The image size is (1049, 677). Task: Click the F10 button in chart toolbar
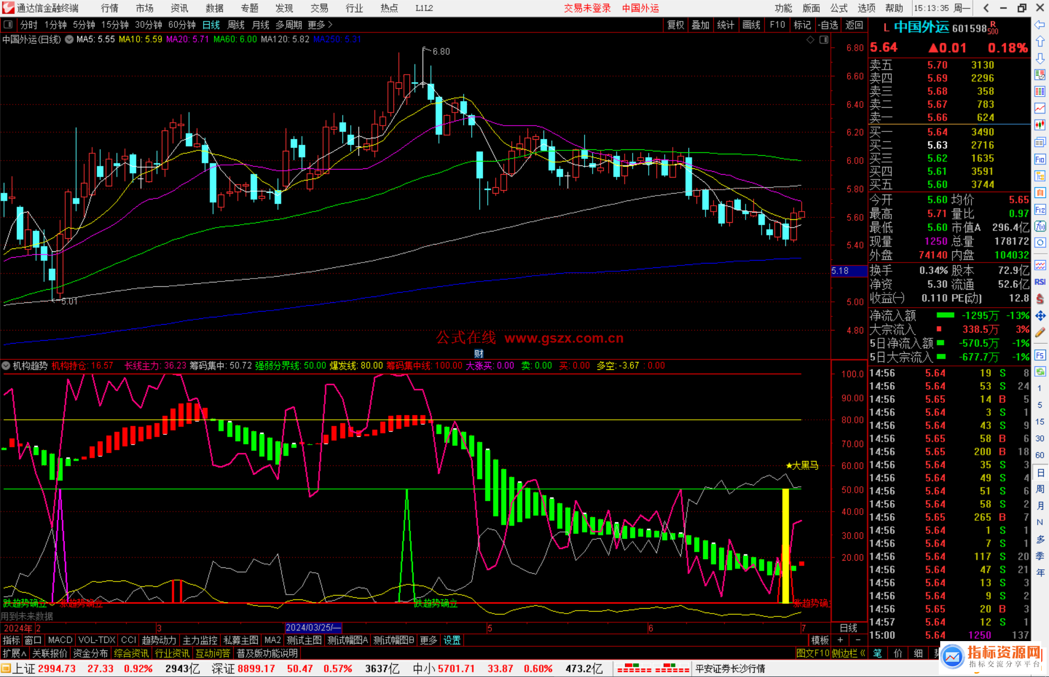click(777, 25)
